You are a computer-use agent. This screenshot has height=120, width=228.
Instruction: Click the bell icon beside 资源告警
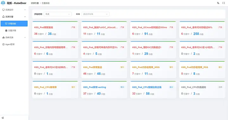coord(3,17)
